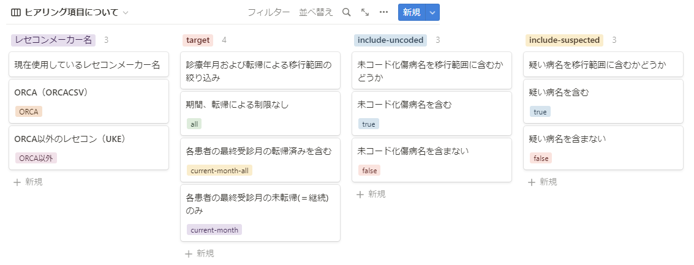Click the current-month-all tag
The width and height of the screenshot is (694, 265).
click(219, 171)
